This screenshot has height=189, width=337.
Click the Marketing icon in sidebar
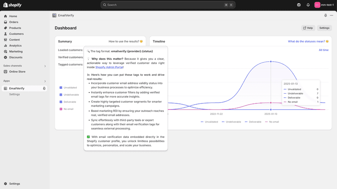pos(5,52)
